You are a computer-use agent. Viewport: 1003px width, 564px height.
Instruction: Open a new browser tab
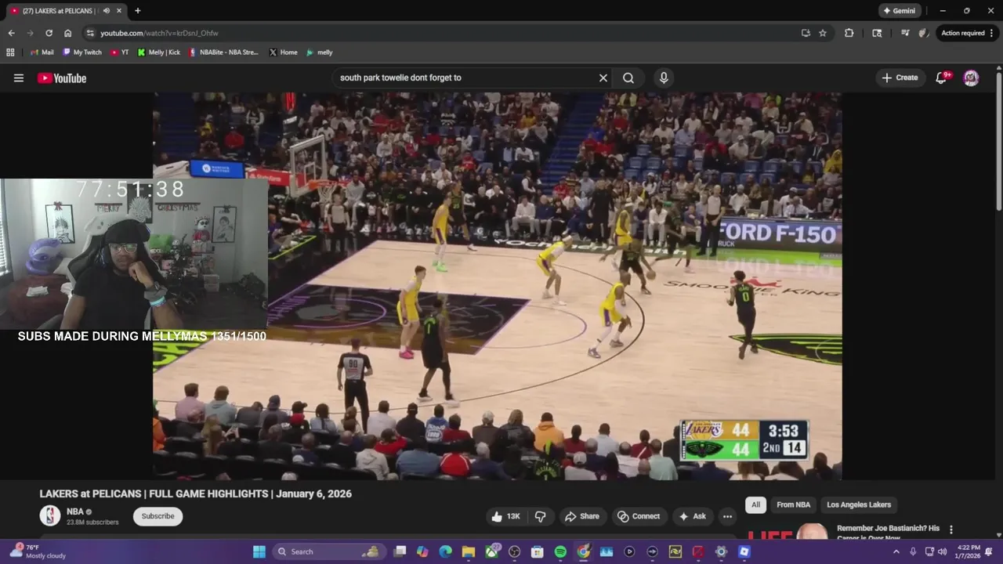[x=138, y=11]
